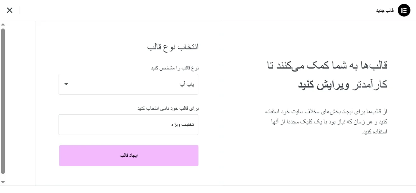Click inside the template name field
The image size is (416, 193).
pos(128,124)
